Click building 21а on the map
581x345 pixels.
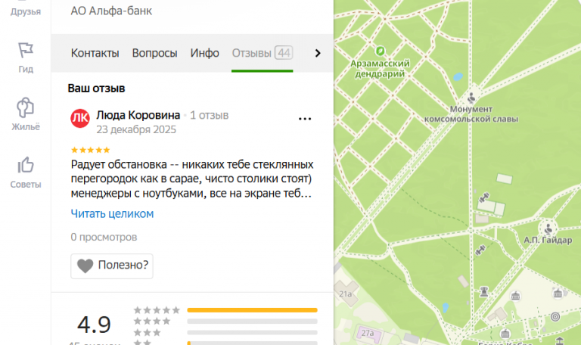[345, 294]
